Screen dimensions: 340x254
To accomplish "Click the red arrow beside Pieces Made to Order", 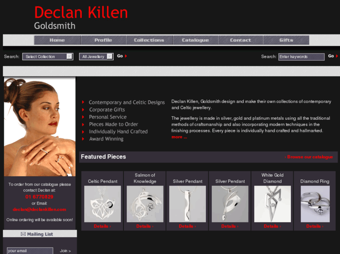I will point(83,124).
